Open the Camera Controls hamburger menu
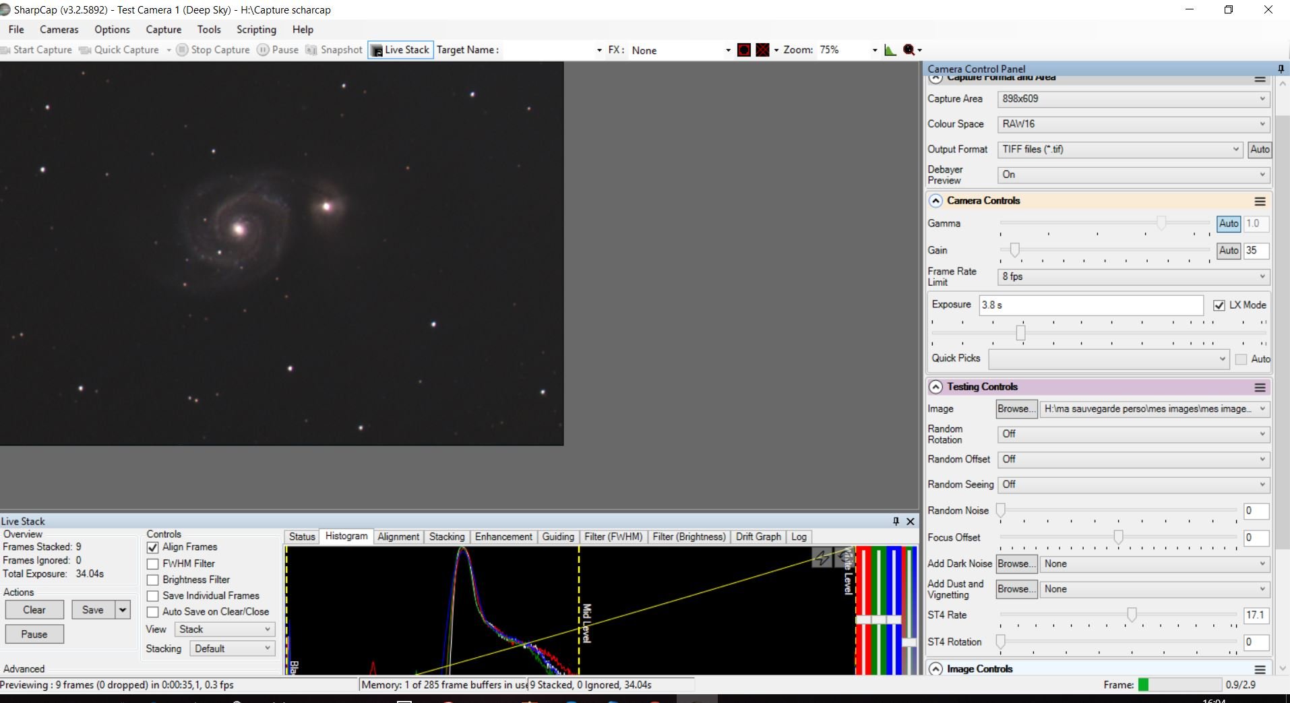Viewport: 1290px width, 703px height. [1260, 202]
